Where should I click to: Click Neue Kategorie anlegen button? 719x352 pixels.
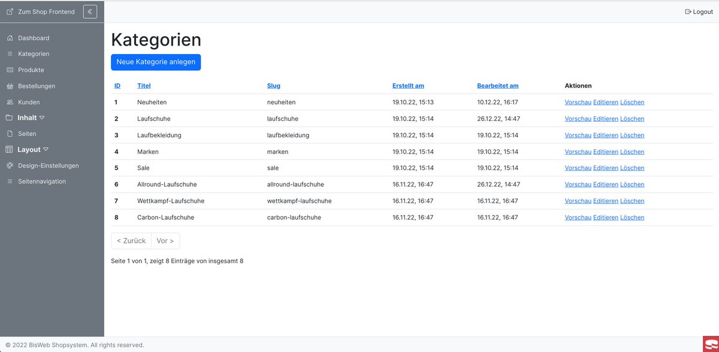tap(156, 62)
